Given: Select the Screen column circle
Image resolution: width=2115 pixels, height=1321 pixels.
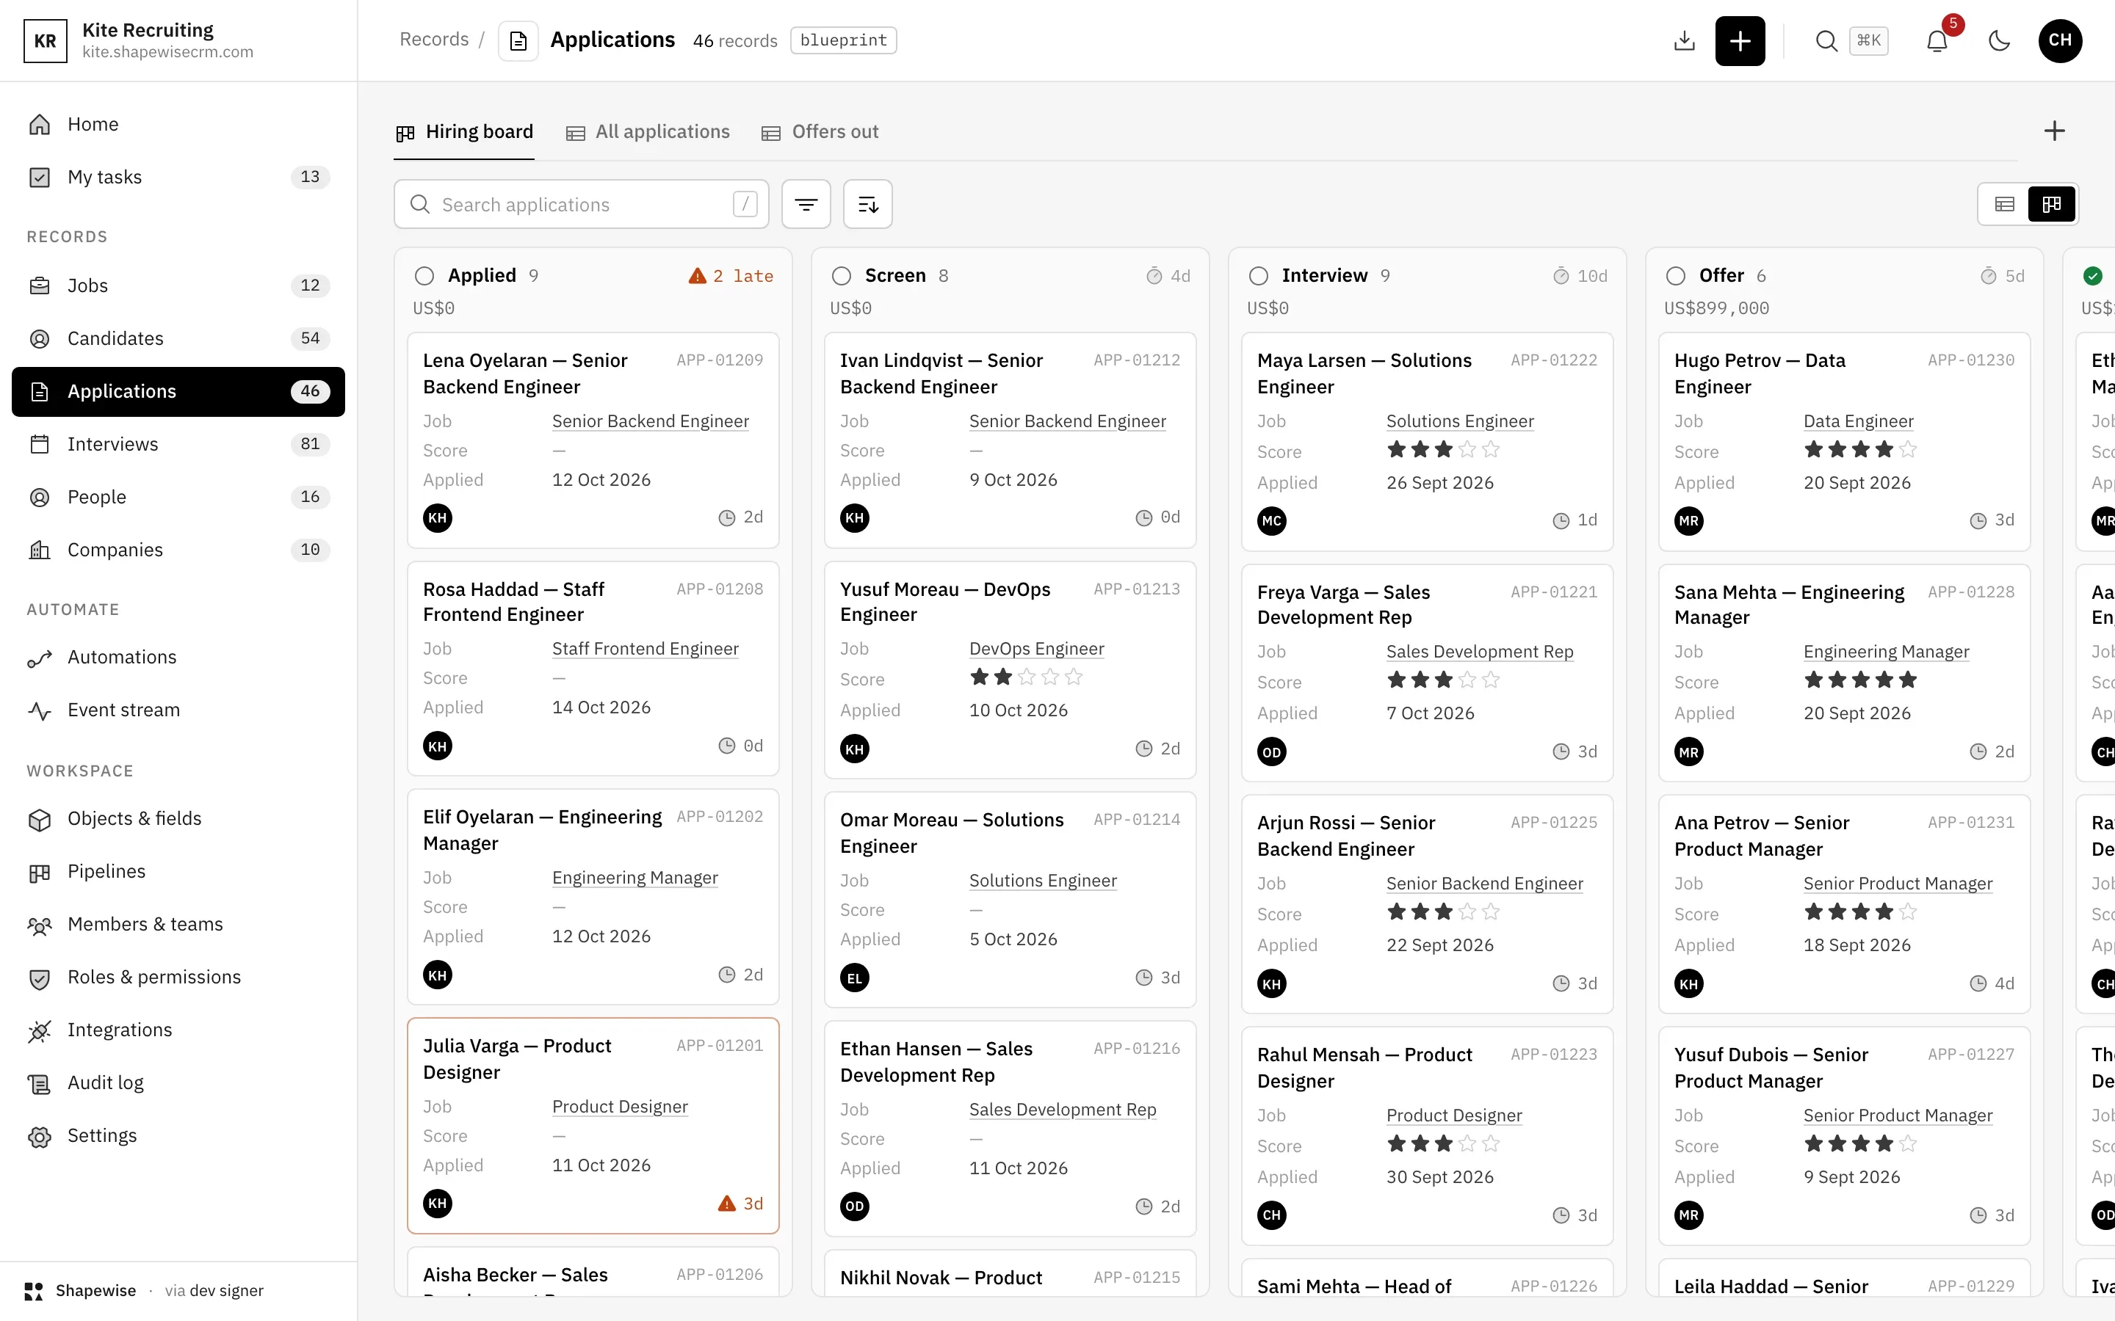Looking at the screenshot, I should click(842, 276).
